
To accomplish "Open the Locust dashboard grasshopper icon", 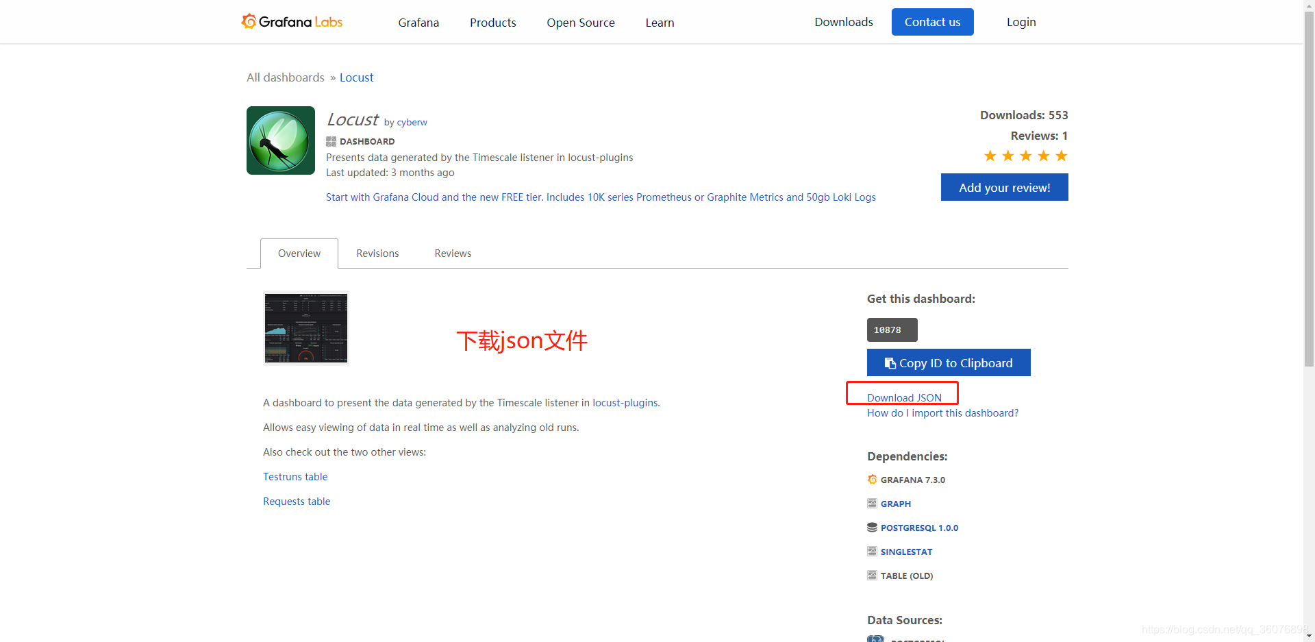I will 281,140.
